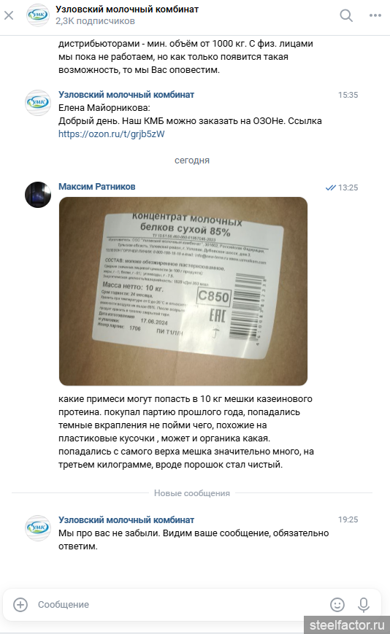
Task: Open the emoji smiley picker
Action: 337,605
